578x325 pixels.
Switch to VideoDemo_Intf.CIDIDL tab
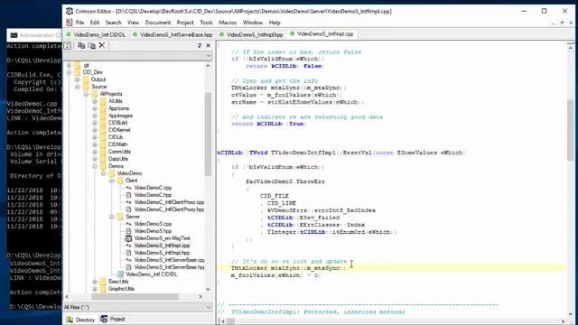point(96,34)
